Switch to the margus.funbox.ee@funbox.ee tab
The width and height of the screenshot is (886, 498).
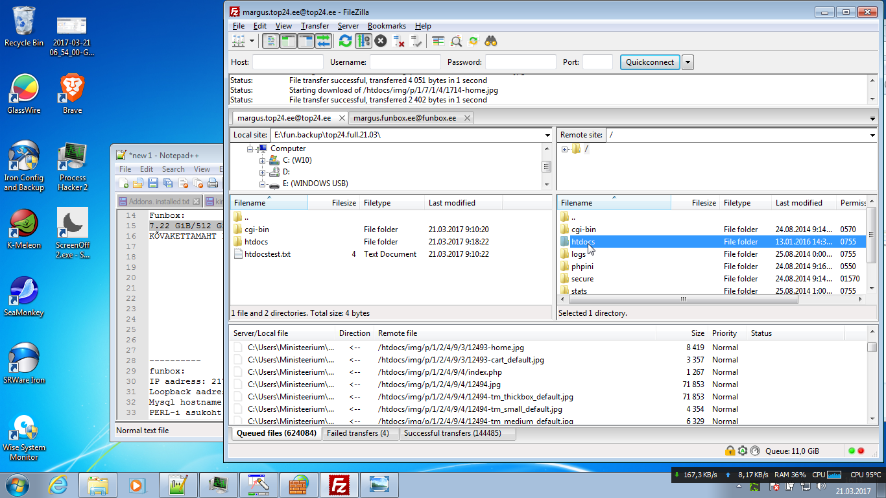coord(404,118)
